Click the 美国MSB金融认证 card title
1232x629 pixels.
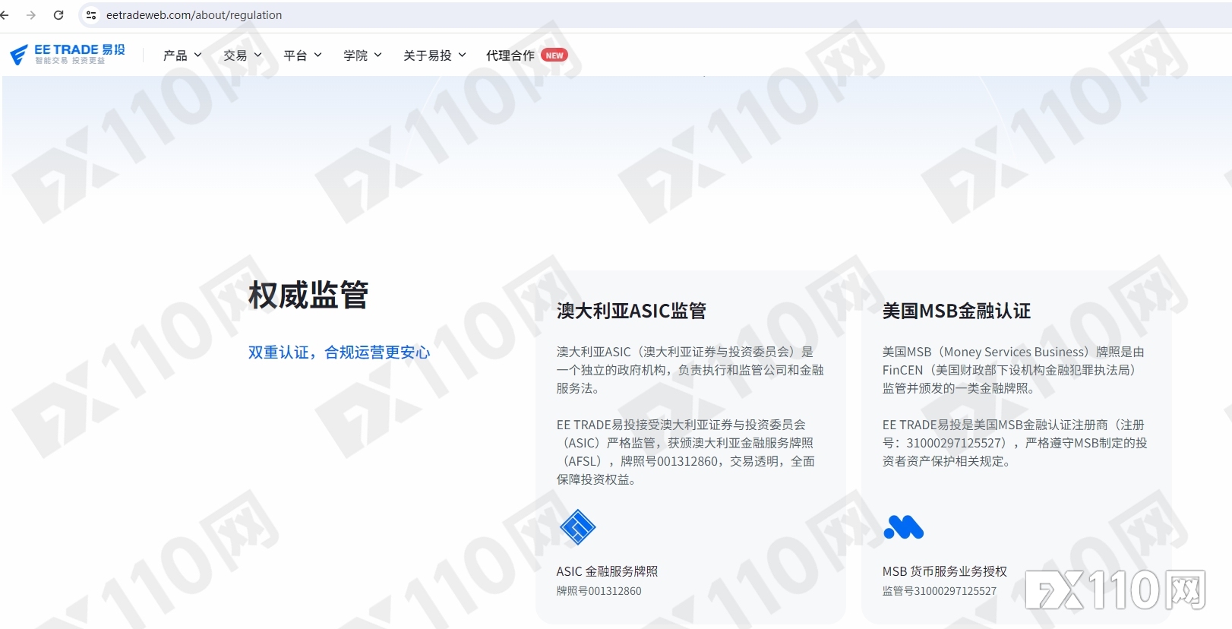pos(956,311)
